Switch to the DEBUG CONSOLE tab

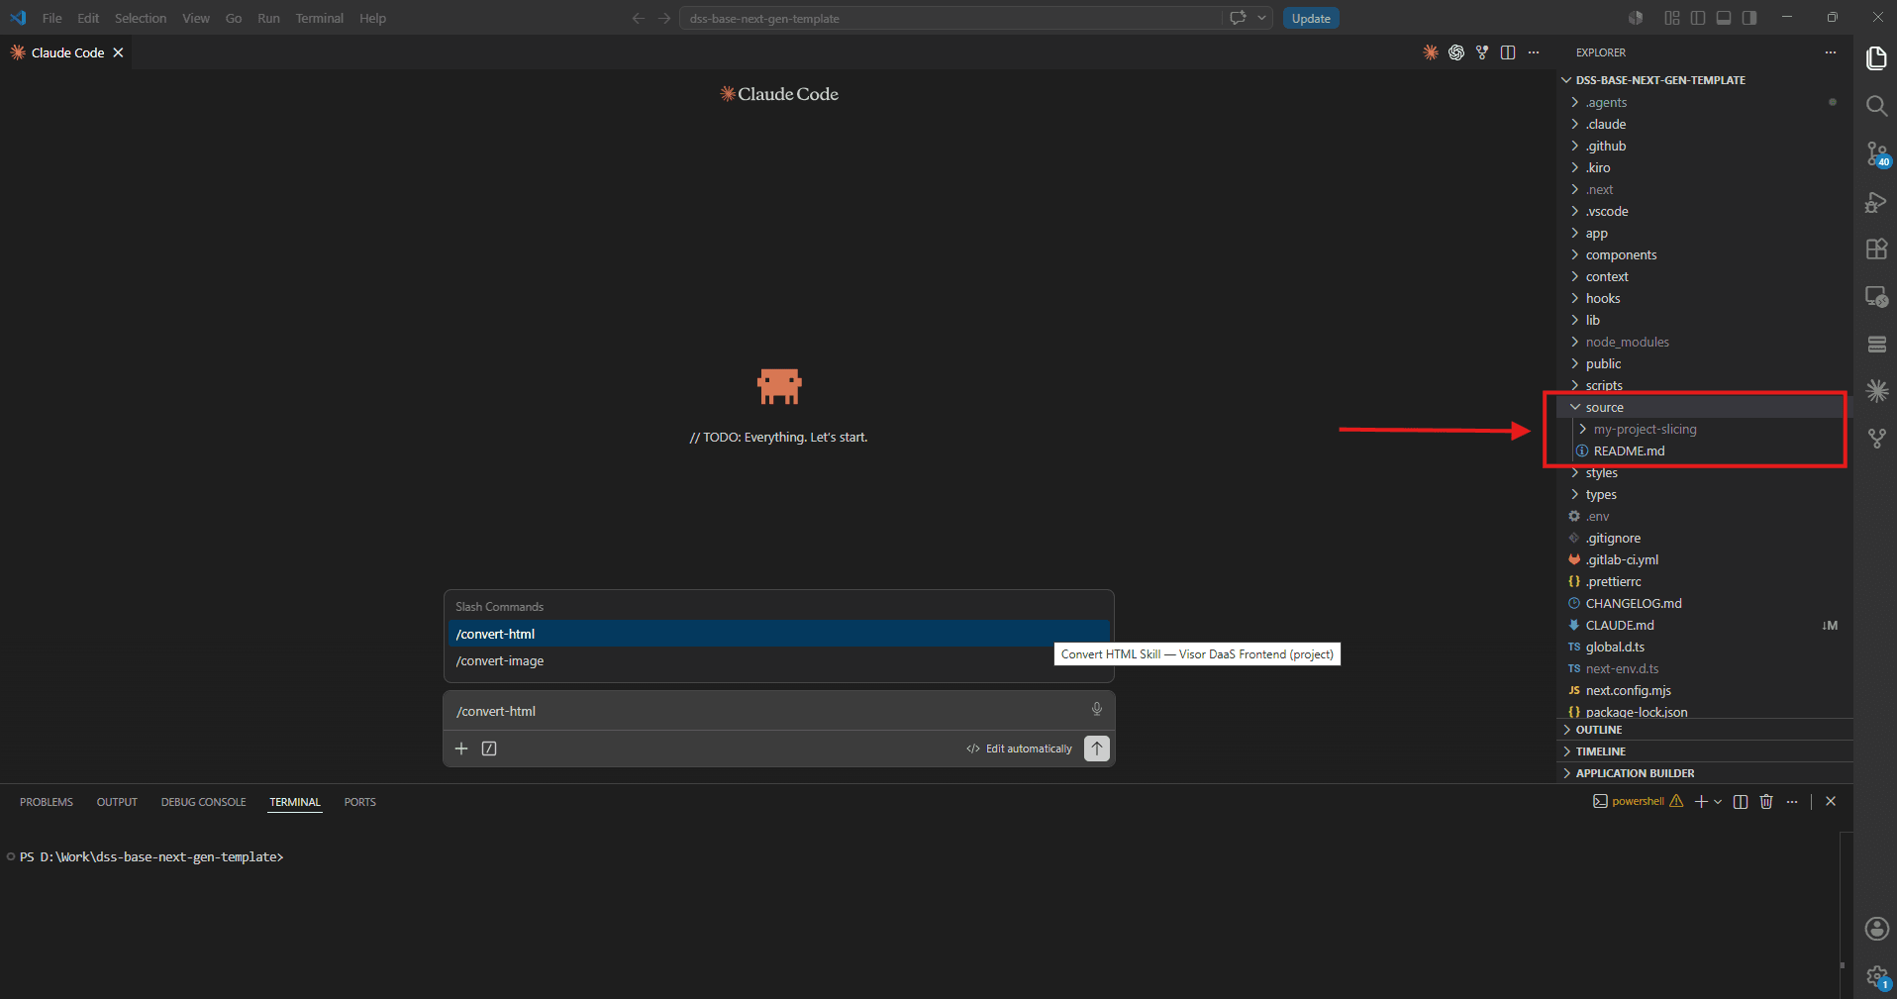tap(204, 802)
